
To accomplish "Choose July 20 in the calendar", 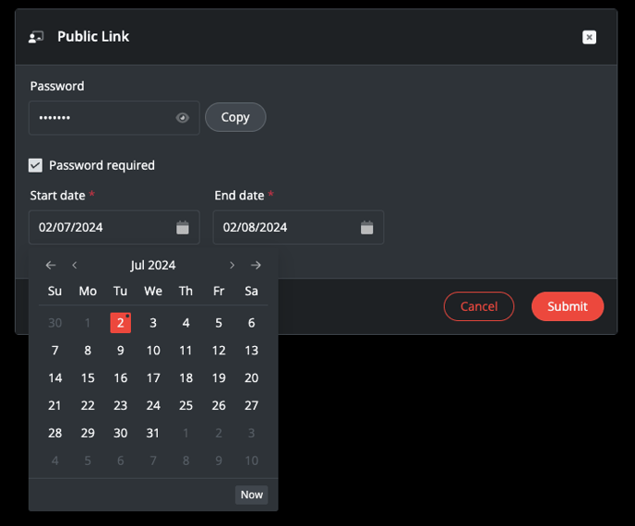I will click(x=251, y=377).
